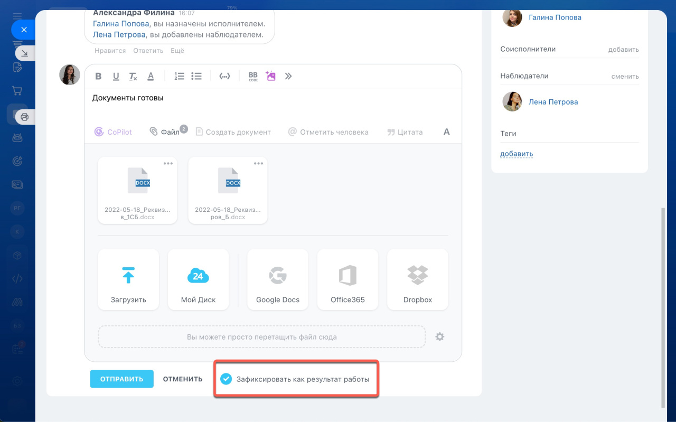This screenshot has height=422, width=676.
Task: Insert a bulleted list
Action: tap(196, 76)
